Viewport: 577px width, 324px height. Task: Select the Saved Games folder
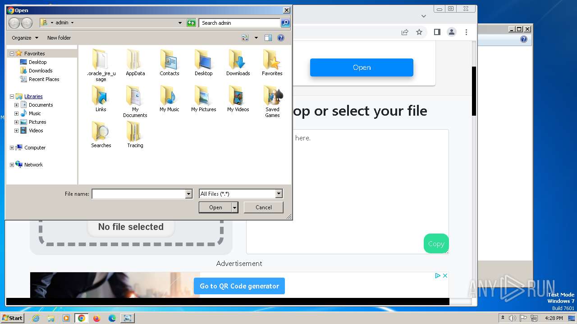click(x=272, y=101)
